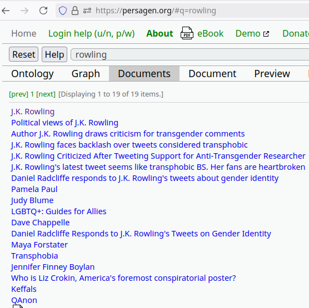Switch to the Preview tab
309x308 pixels.
point(272,74)
